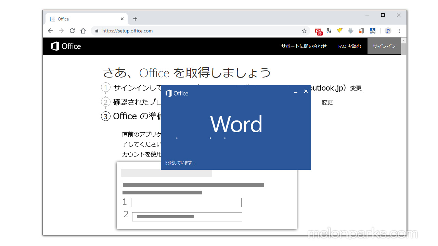Open the Office extension icon in toolbar

361,31
